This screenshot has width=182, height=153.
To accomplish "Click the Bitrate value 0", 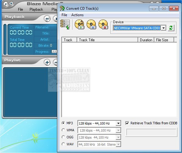I will point(51,45).
